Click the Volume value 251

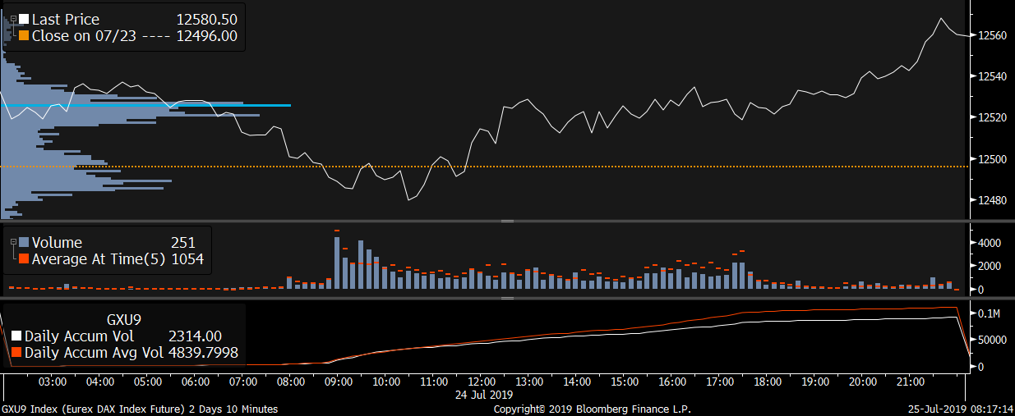point(182,242)
